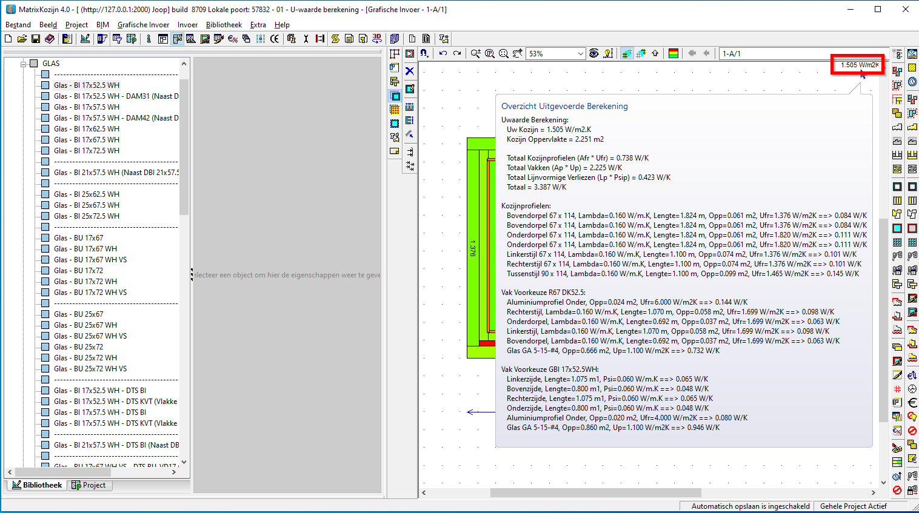The height and width of the screenshot is (513, 919).
Task: Click the blue X delete icon
Action: [410, 71]
